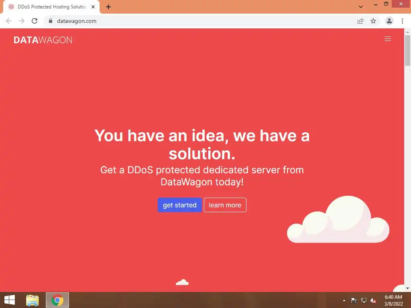411x308 pixels.
Task: Share this page using the share icon
Action: 360,21
